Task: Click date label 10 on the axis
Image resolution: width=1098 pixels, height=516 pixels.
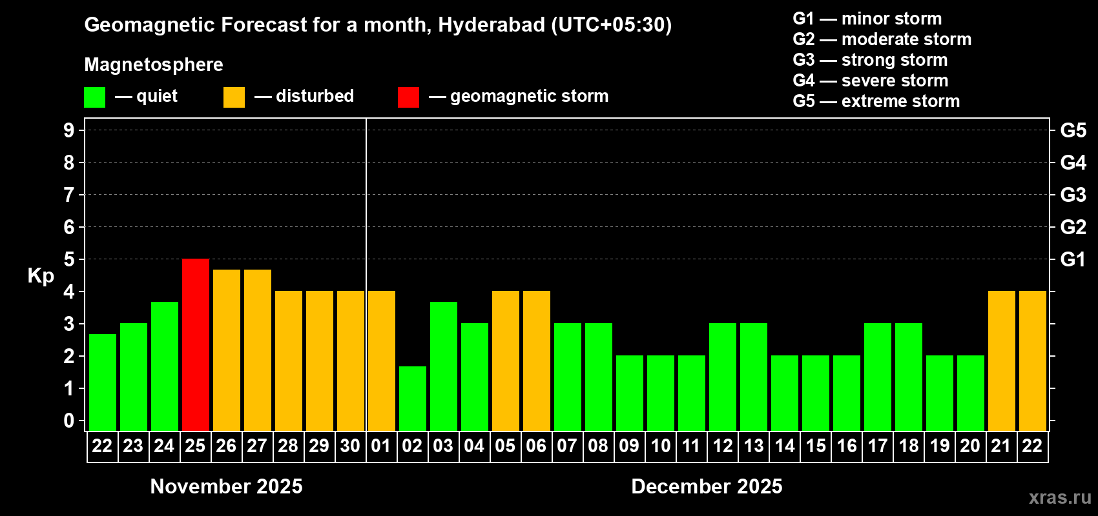Action: pyautogui.click(x=660, y=446)
